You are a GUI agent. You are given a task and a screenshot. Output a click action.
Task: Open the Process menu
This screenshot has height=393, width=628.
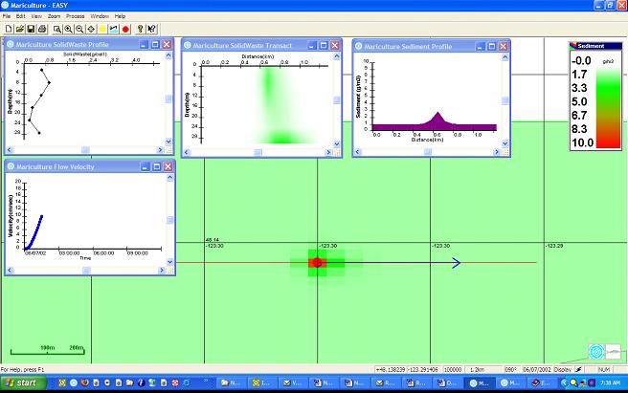point(76,16)
